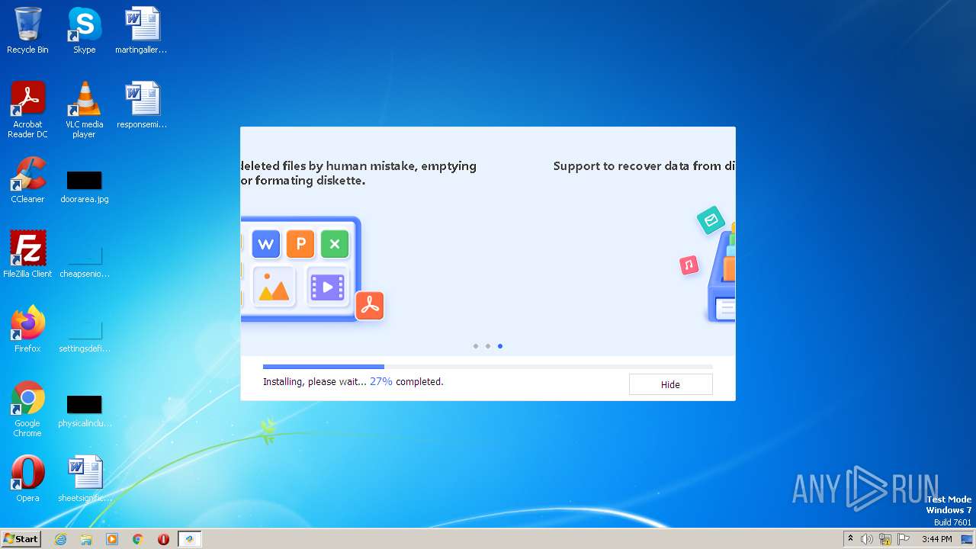Select the first carousel page dot
The image size is (976, 549).
[476, 346]
